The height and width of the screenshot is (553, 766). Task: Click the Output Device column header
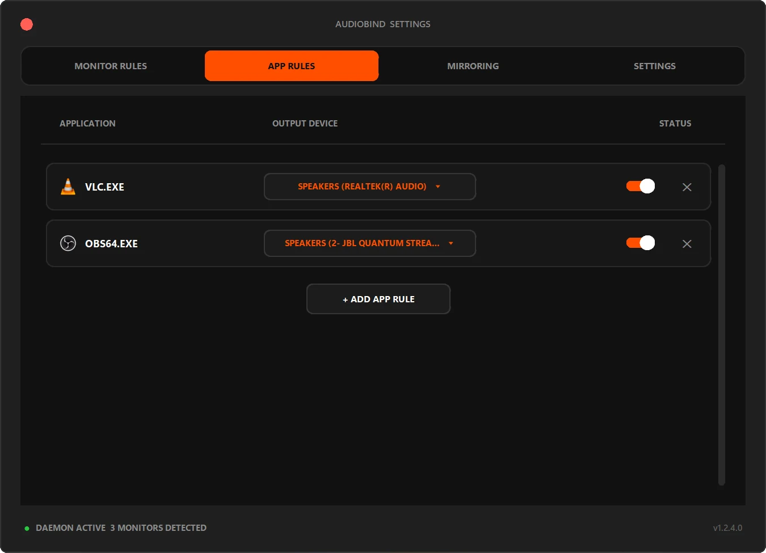[x=305, y=123]
